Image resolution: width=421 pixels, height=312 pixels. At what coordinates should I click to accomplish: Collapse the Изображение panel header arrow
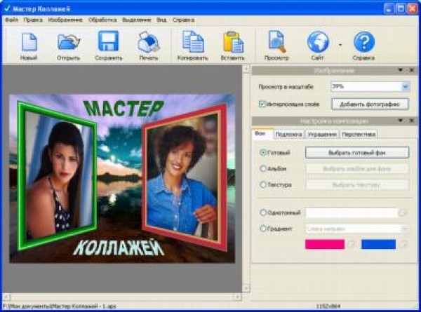(x=400, y=70)
